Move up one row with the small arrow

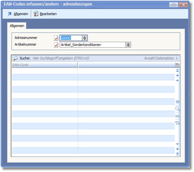pos(177,80)
